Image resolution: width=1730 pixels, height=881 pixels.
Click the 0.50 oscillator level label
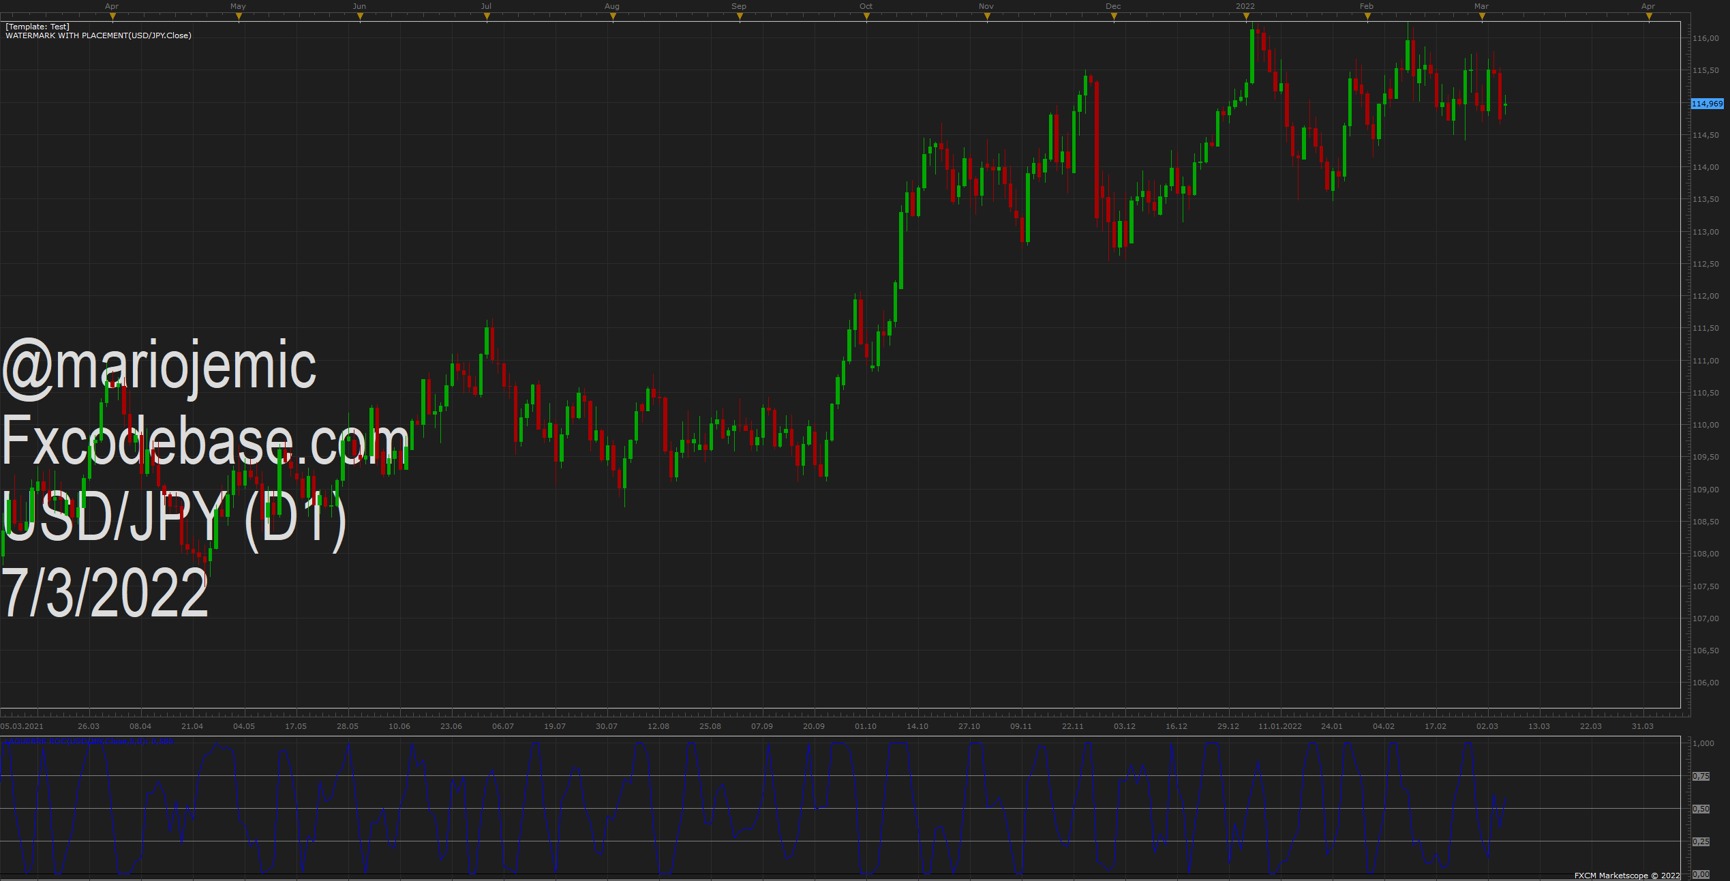[x=1701, y=809]
